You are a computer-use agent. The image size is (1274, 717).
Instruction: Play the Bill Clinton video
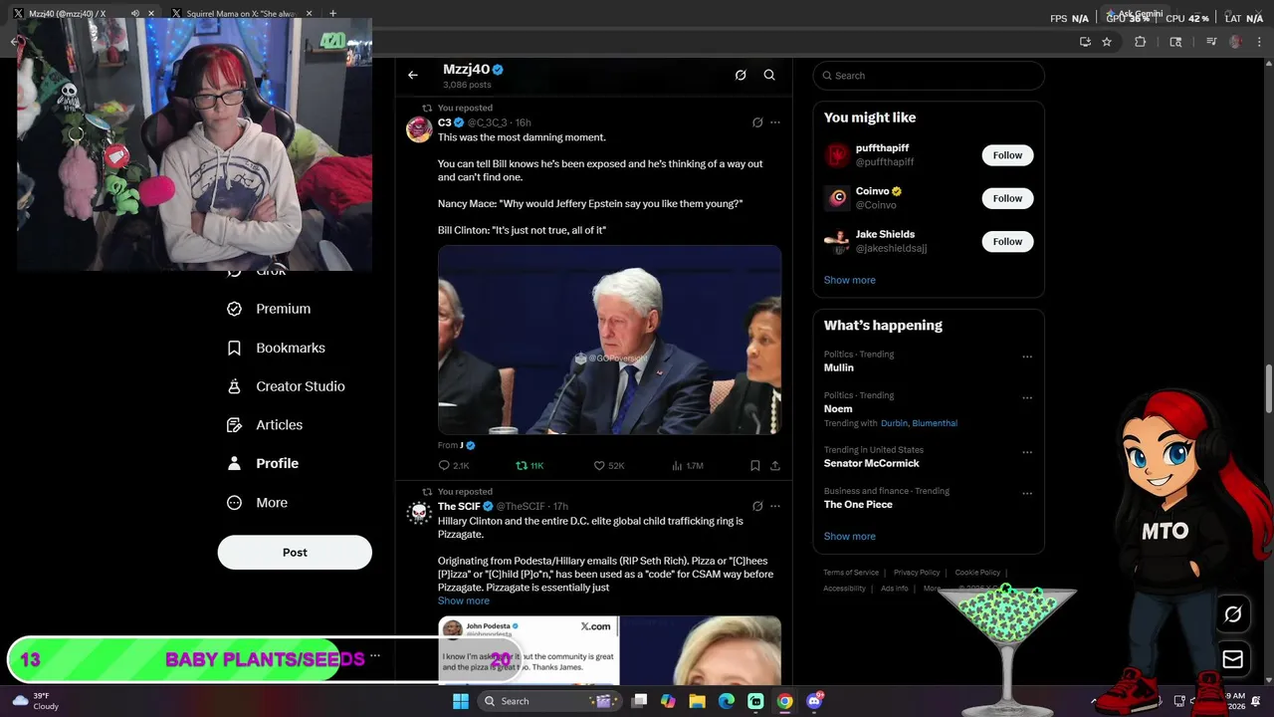[x=609, y=340]
